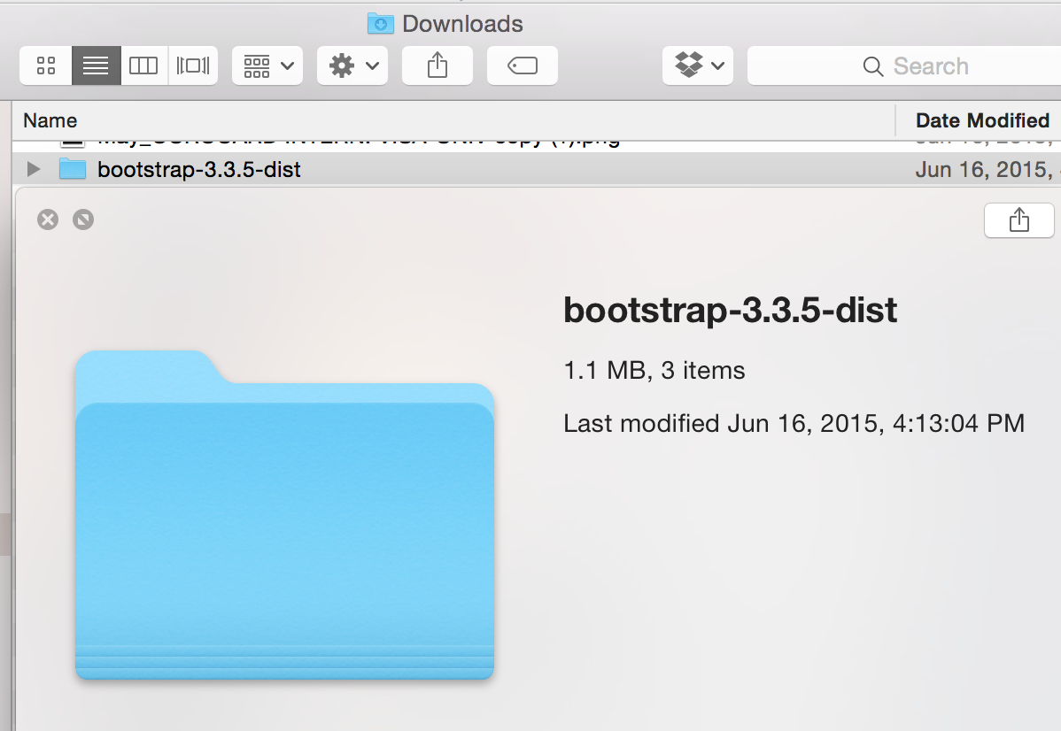Screen dimensions: 1061x731
Task: Click the small bootstrap-3.3.5-dist folder icon
Action: [x=73, y=169]
